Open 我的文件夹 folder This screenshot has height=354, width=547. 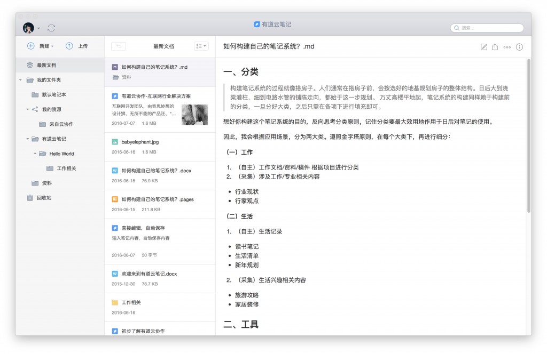[x=49, y=80]
